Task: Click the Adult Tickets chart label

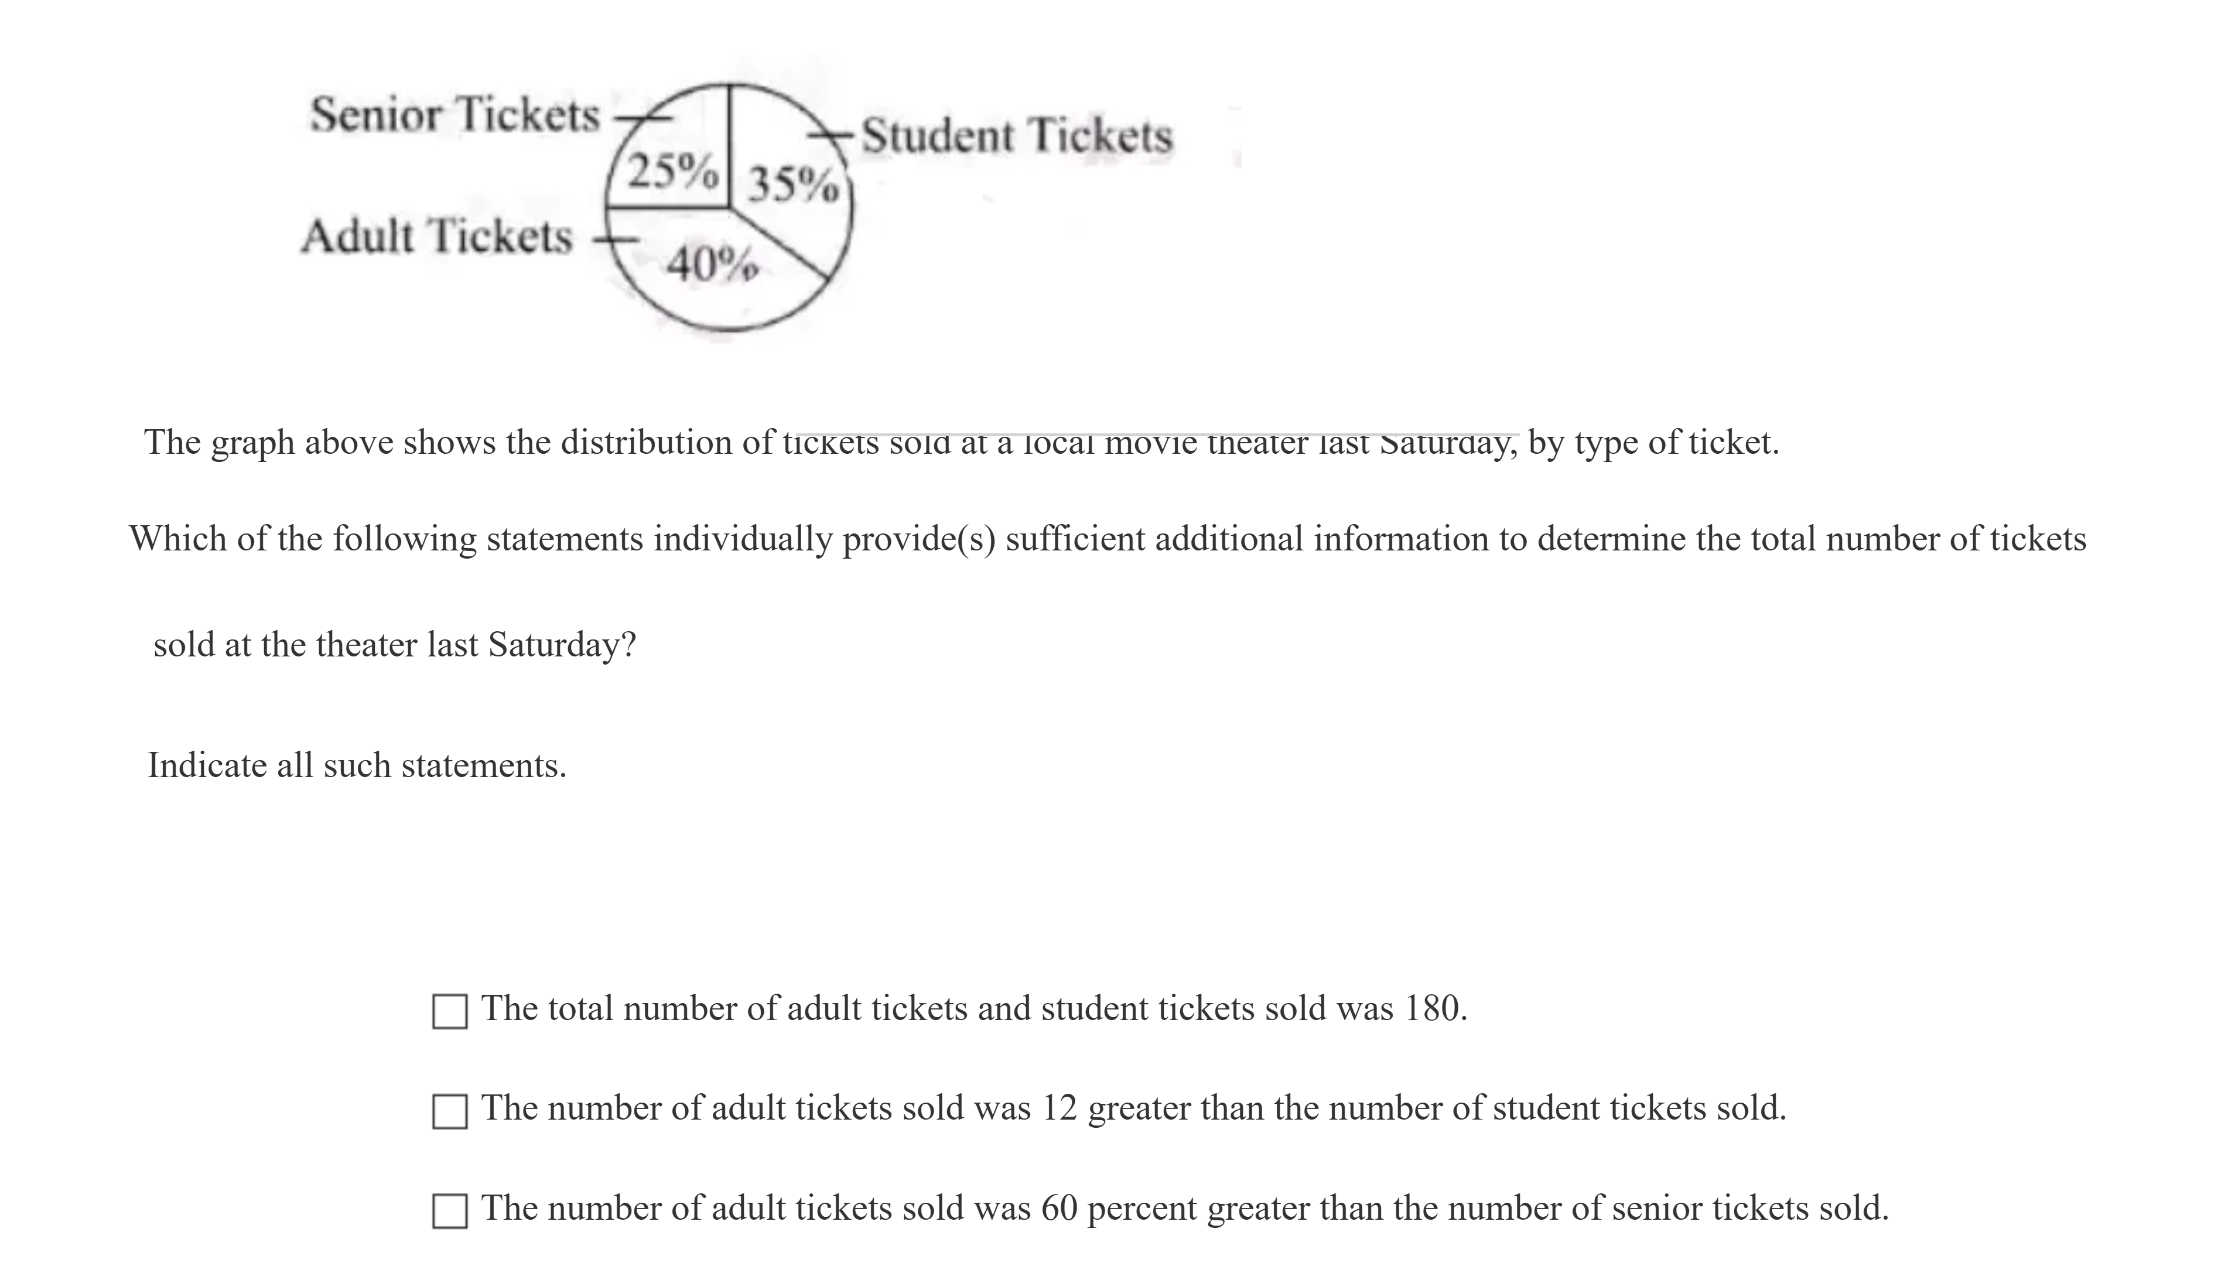Action: pyautogui.click(x=436, y=237)
